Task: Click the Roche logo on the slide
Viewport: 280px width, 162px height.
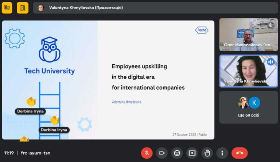Action: coord(202,30)
